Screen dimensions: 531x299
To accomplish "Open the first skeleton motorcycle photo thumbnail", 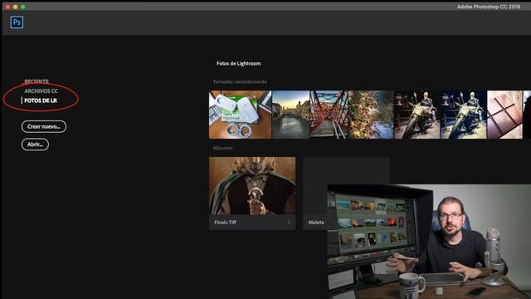I will coord(417,115).
